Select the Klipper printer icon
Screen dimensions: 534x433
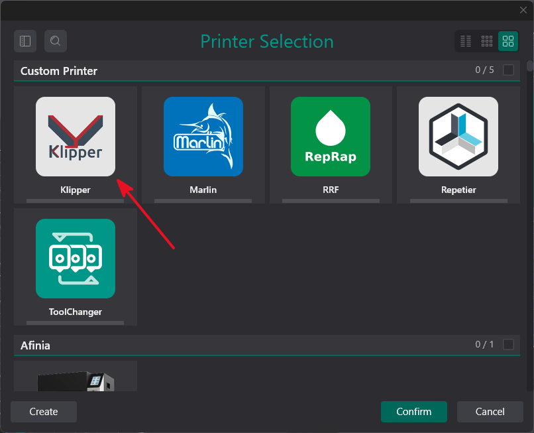coord(76,137)
